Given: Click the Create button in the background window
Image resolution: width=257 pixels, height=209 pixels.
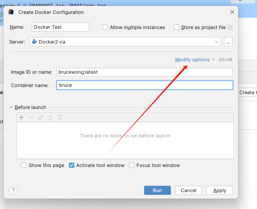Looking at the screenshot, I should 248,92.
